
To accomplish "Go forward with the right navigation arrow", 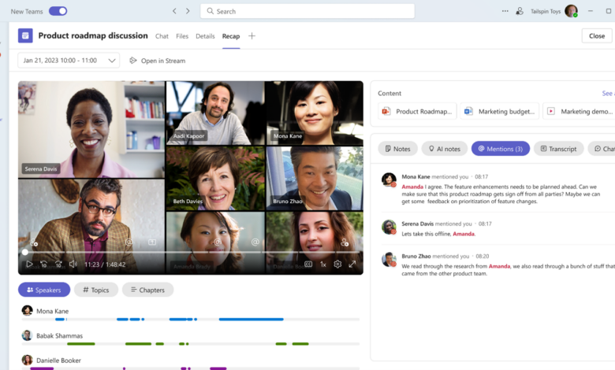I will pos(188,11).
